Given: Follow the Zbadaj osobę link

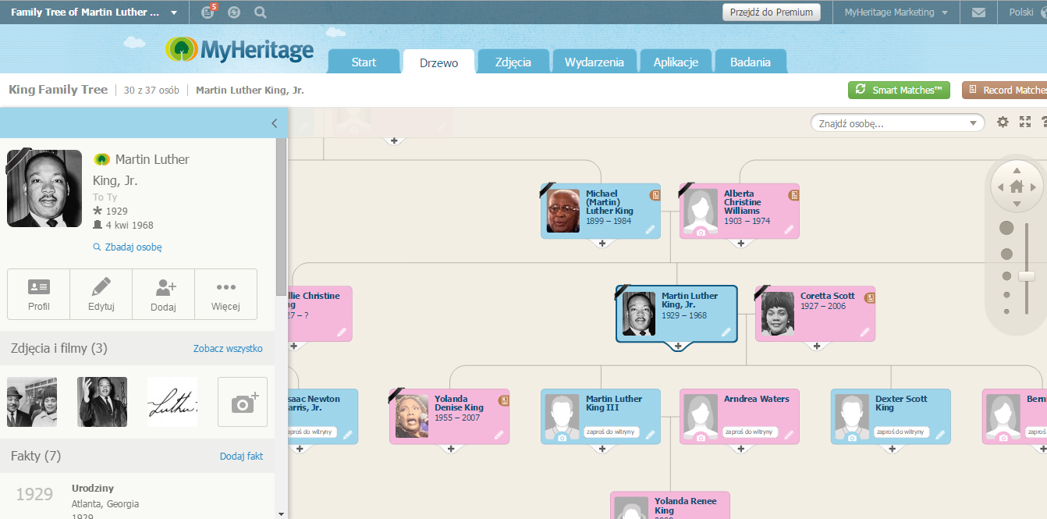Looking at the screenshot, I should pyautogui.click(x=127, y=247).
